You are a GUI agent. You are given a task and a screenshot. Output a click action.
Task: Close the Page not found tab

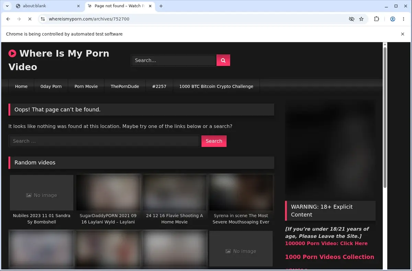pyautogui.click(x=149, y=6)
